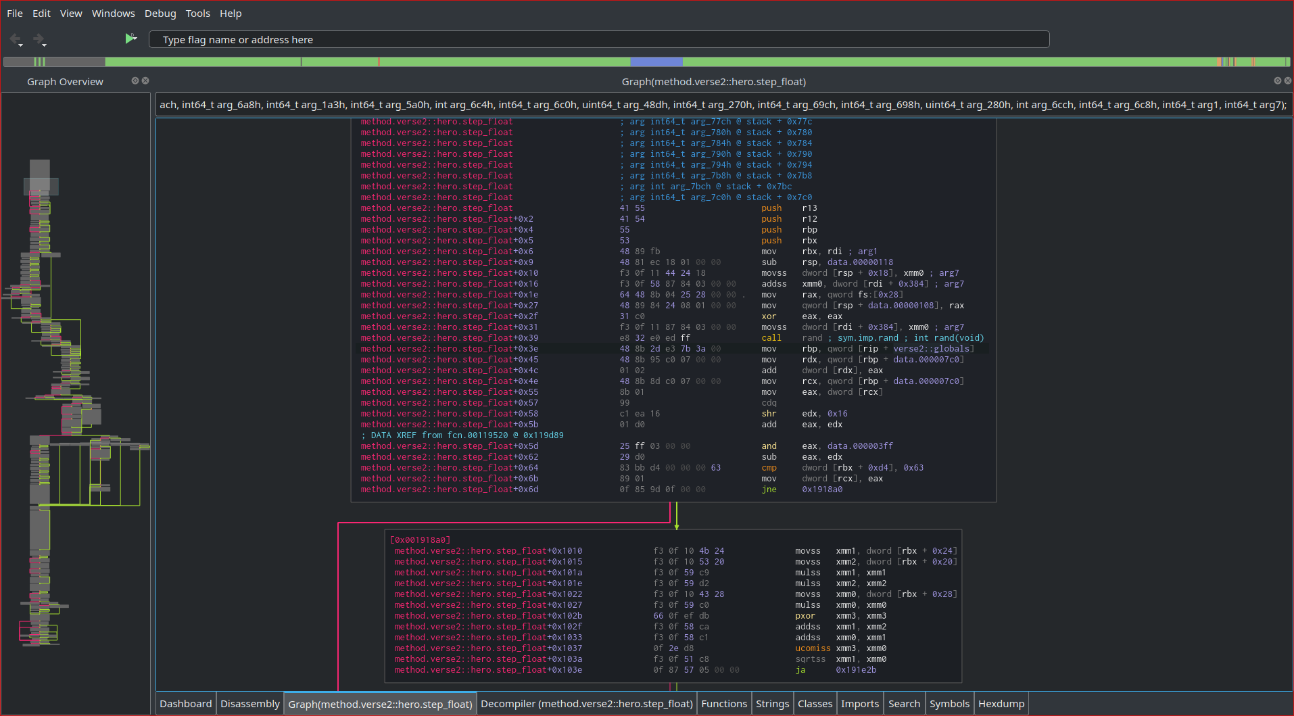Click the function graph thumbnail in Graph Overview
This screenshot has height=716, width=1294.
(x=76, y=403)
